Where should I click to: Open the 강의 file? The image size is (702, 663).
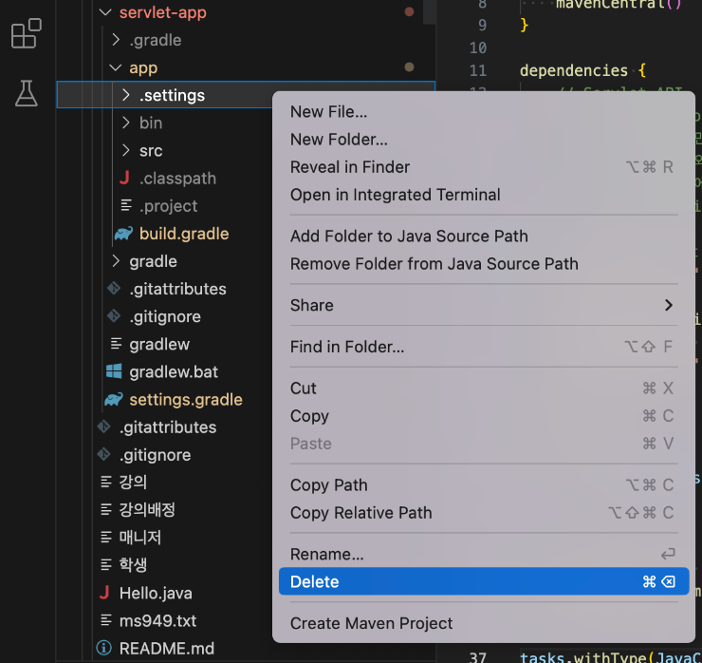[133, 482]
